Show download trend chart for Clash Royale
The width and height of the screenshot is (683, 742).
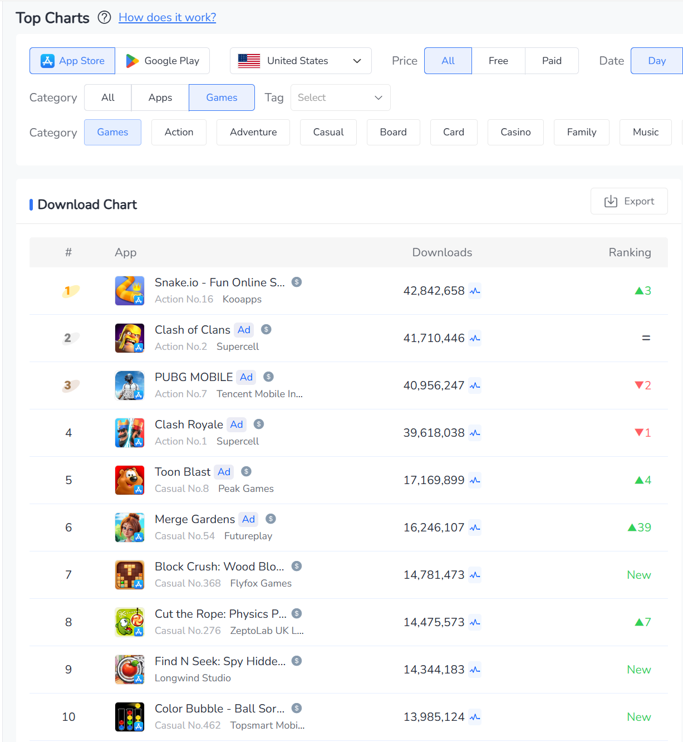475,433
